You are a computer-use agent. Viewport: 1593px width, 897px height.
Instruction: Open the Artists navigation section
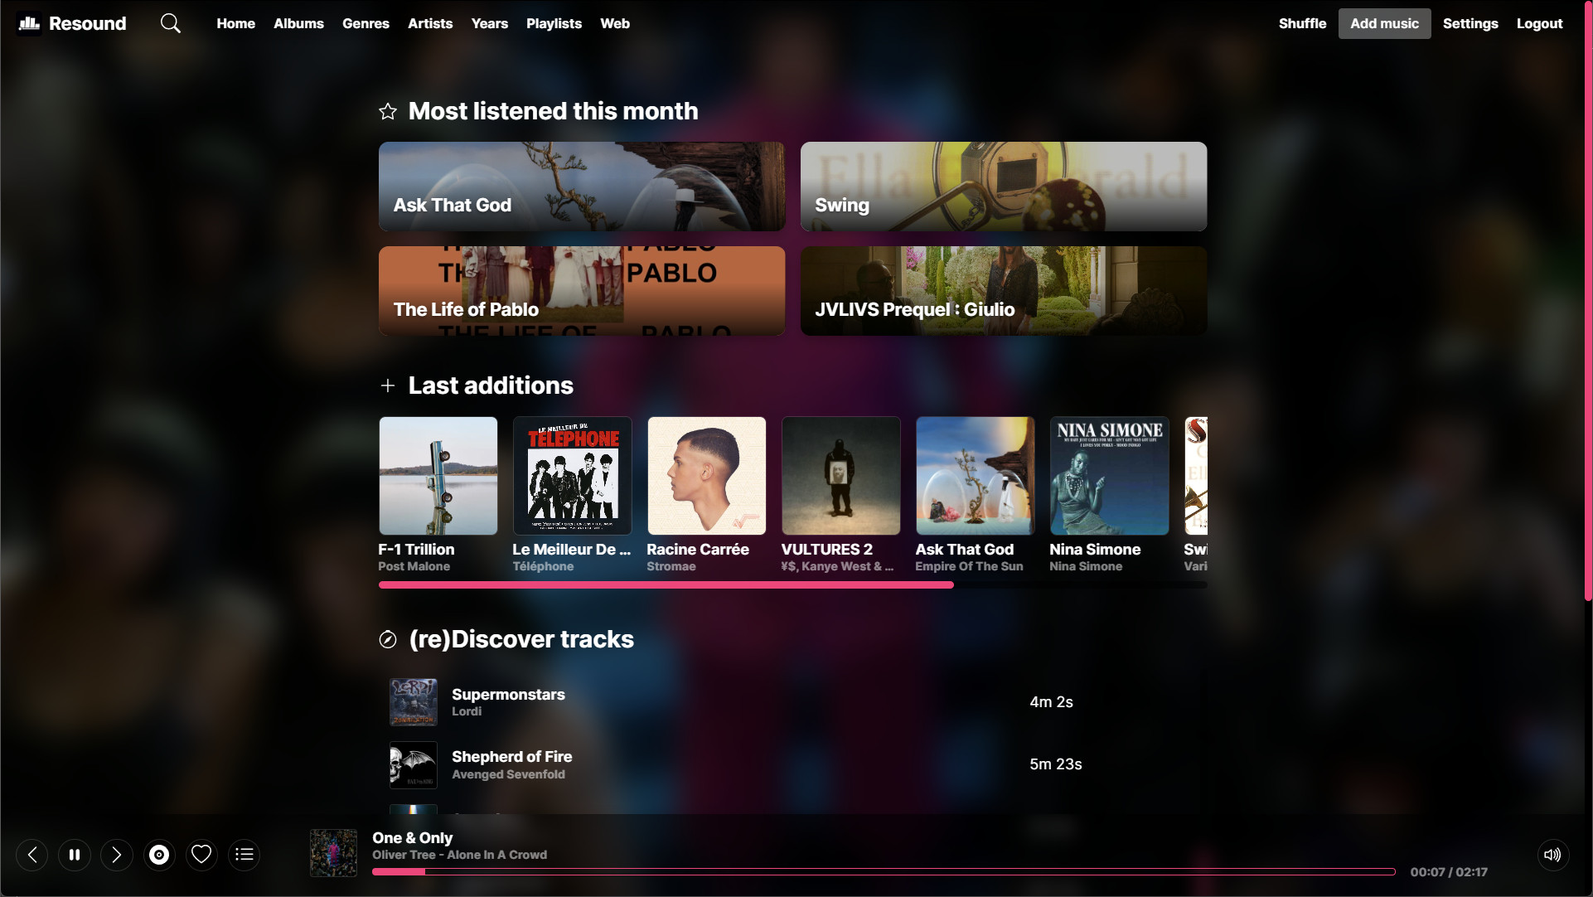430,23
